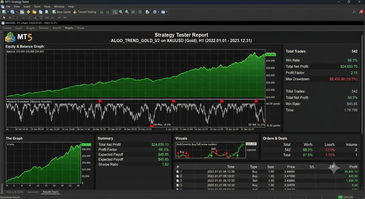365x199 pixels.
Task: Click the Visuals buy/sell chart thumbnail
Action: tap(210, 150)
